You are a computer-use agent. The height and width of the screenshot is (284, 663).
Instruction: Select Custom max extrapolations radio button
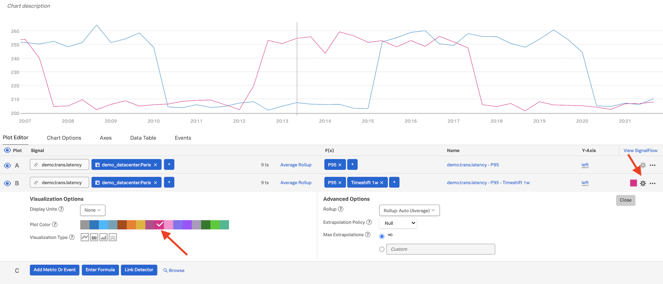(382, 249)
